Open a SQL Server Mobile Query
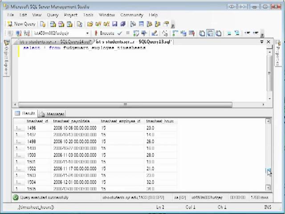Screen dimensions: 285x214 [79, 24]
